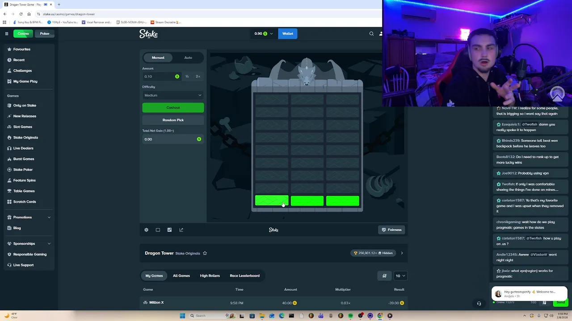
Task: Click the support chat headset icon bottom right
Action: click(479, 304)
